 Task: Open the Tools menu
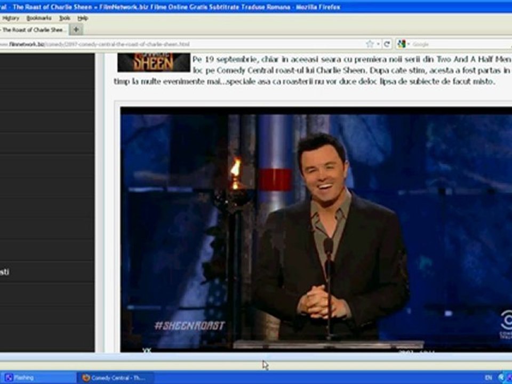tap(65, 18)
